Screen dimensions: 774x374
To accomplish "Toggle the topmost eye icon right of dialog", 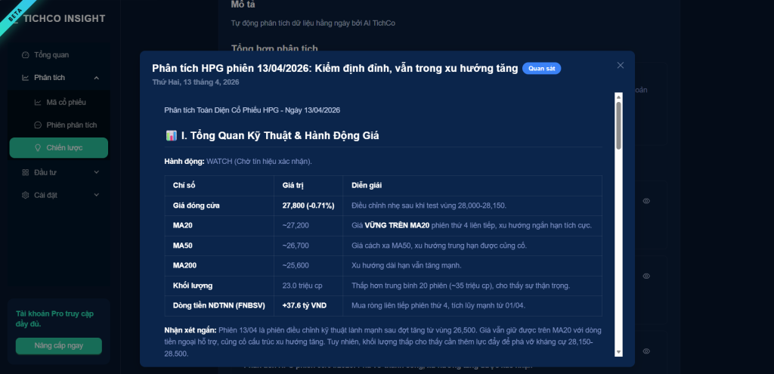I will click(x=646, y=201).
